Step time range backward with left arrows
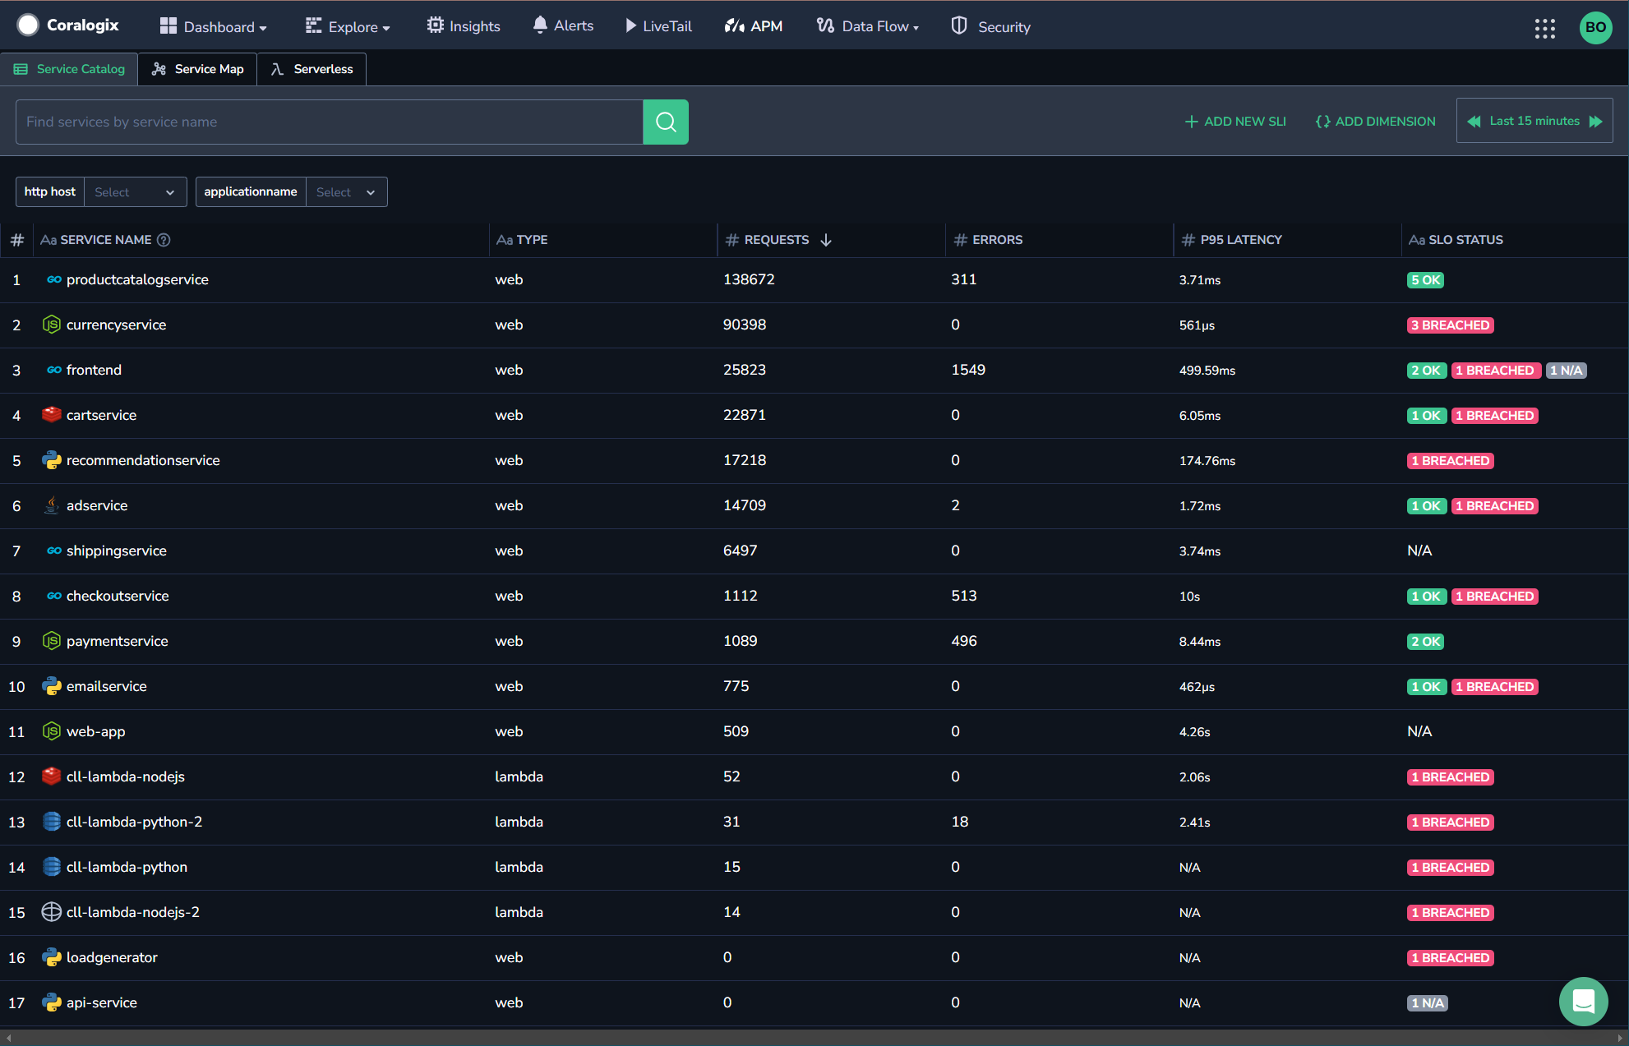Image resolution: width=1629 pixels, height=1046 pixels. [1474, 122]
